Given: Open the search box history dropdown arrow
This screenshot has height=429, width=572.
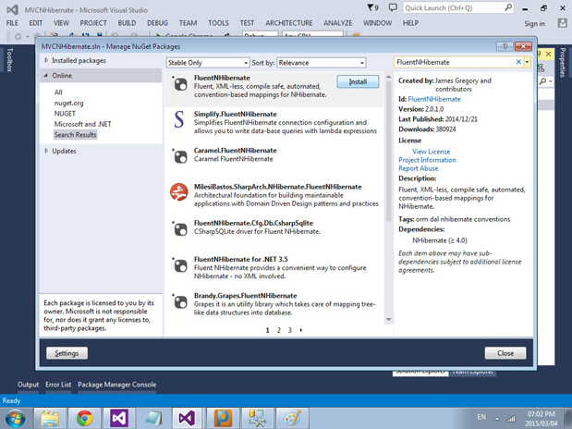Looking at the screenshot, I should click(x=527, y=62).
